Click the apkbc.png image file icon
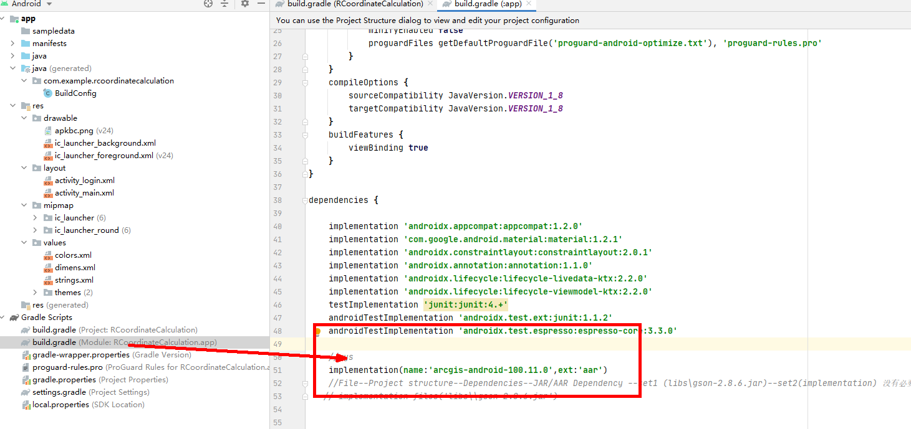This screenshot has width=911, height=429. tap(48, 131)
